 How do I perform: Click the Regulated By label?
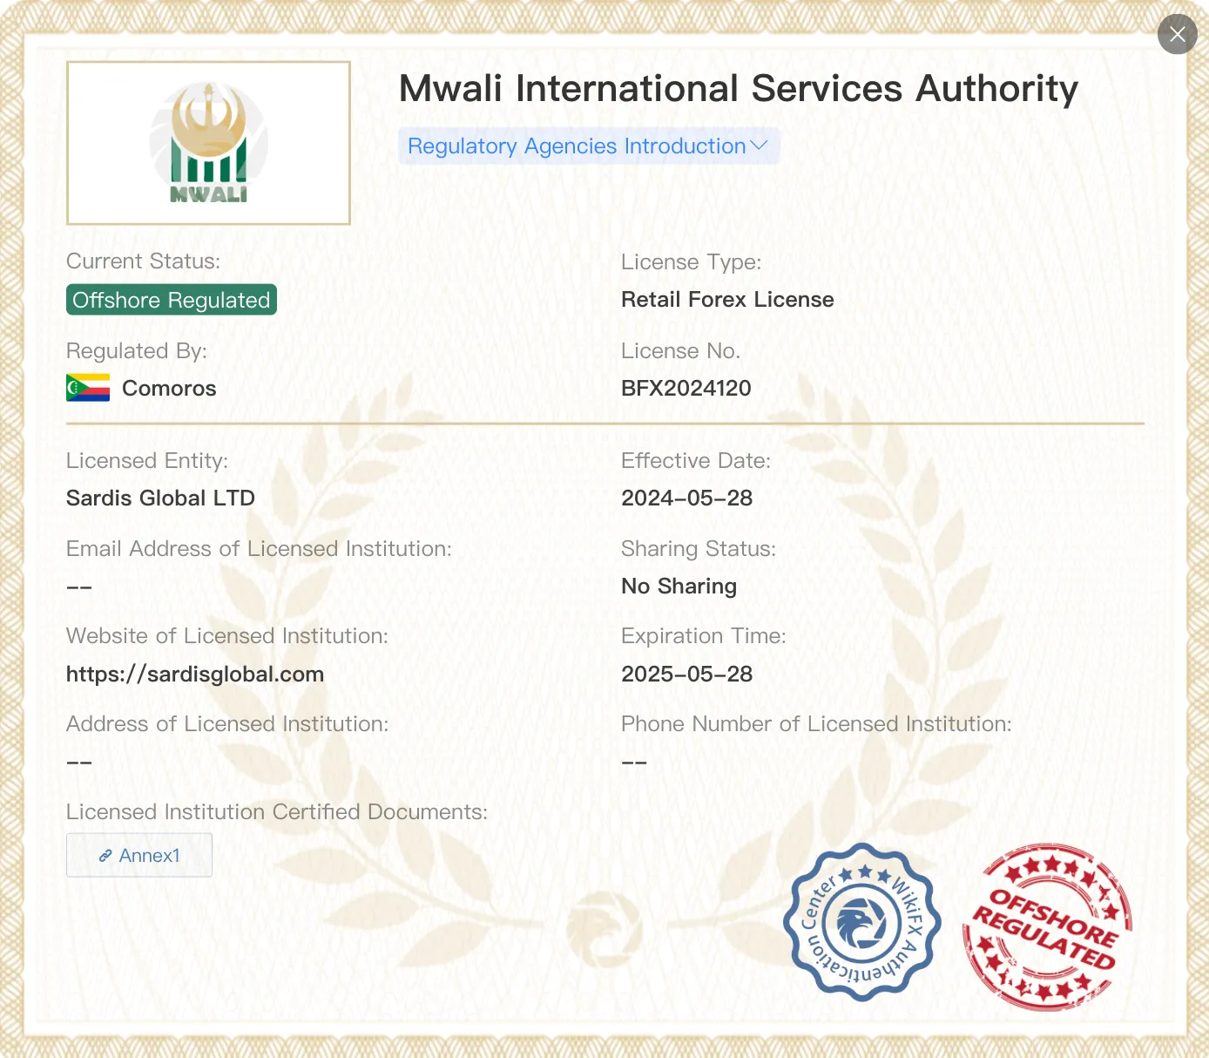tap(137, 351)
